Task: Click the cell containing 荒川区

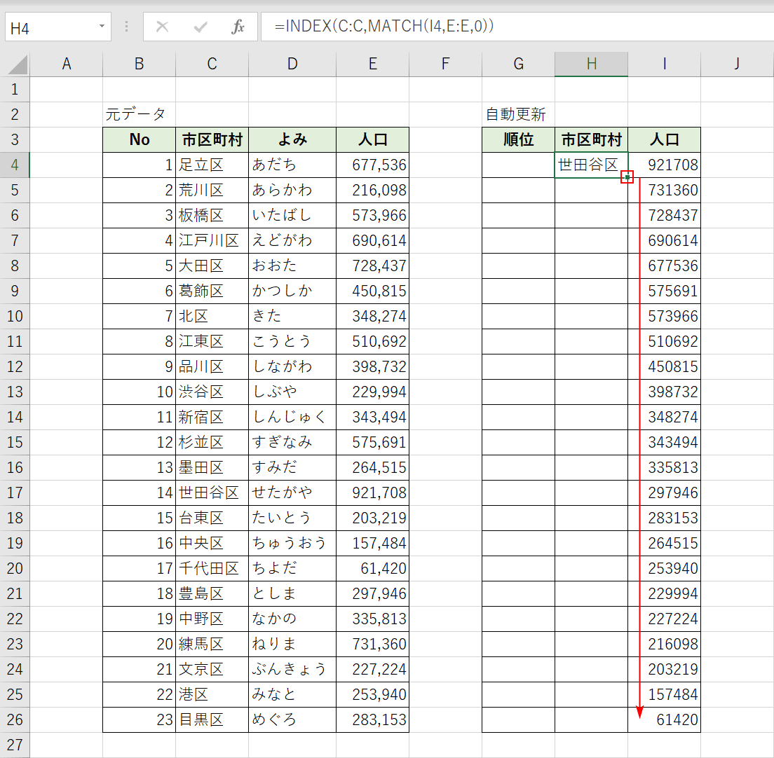Action: (x=212, y=190)
